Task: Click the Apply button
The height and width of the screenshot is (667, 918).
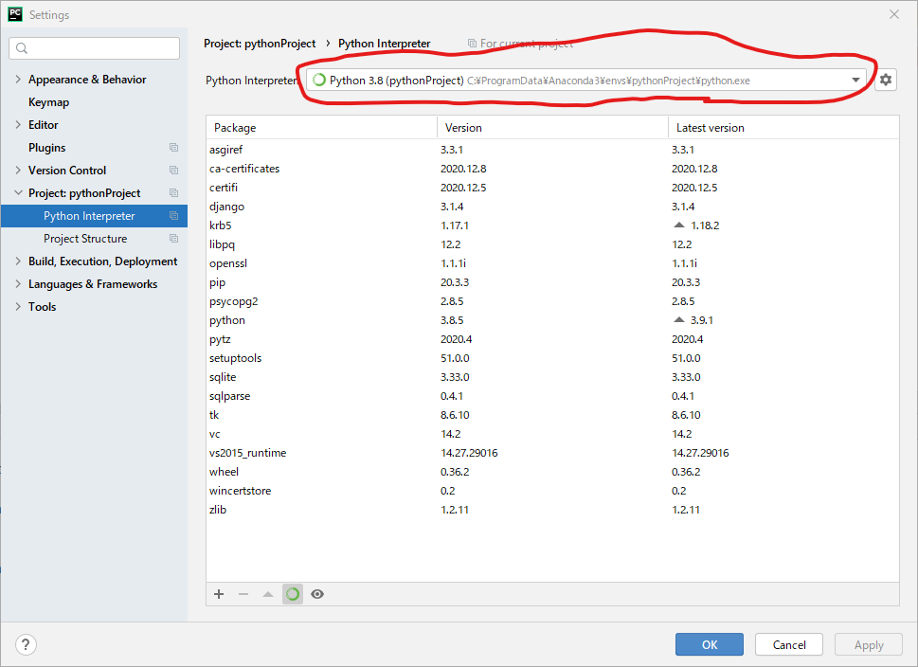Action: tap(868, 645)
